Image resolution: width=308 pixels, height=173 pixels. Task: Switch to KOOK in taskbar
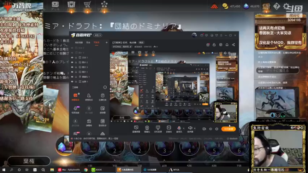[x=97, y=170]
